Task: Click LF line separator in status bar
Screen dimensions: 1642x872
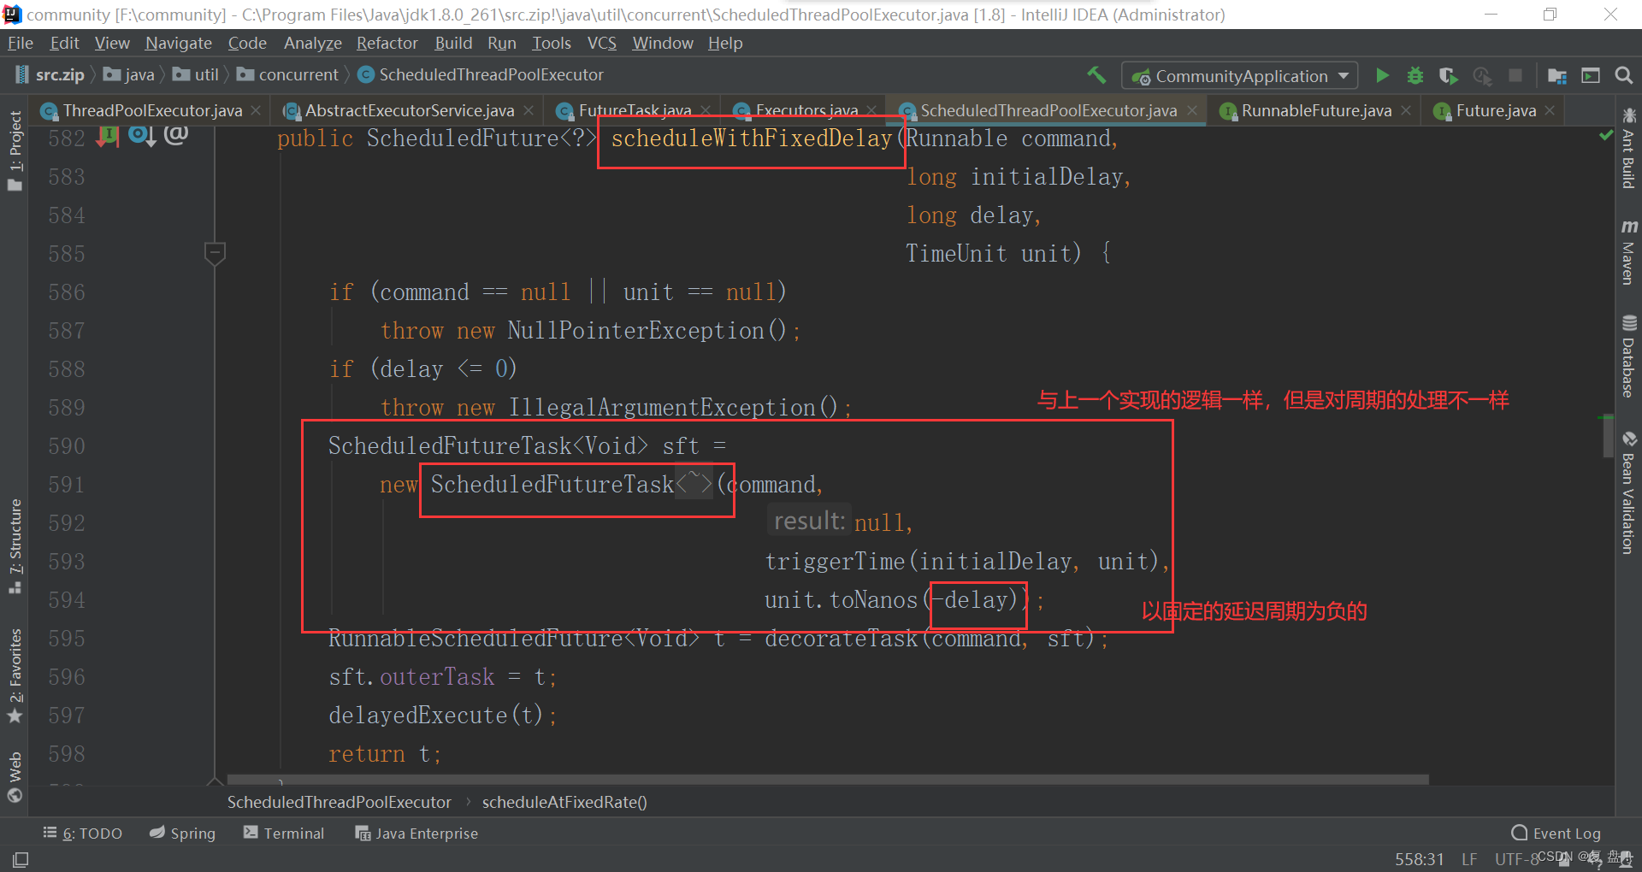Action: (x=1469, y=859)
